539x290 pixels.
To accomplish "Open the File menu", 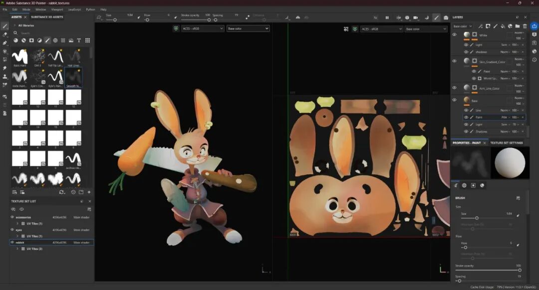I will 5,9.
